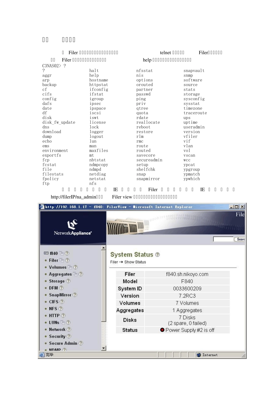Click the LUNs help icon
This screenshot has height=396, width=280.
68,322
